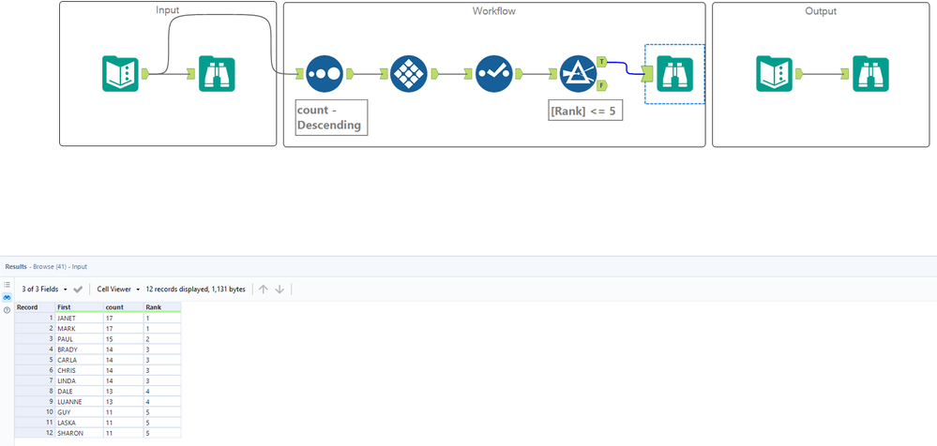Select the '[Rank] <= 5' annotation

(x=585, y=111)
